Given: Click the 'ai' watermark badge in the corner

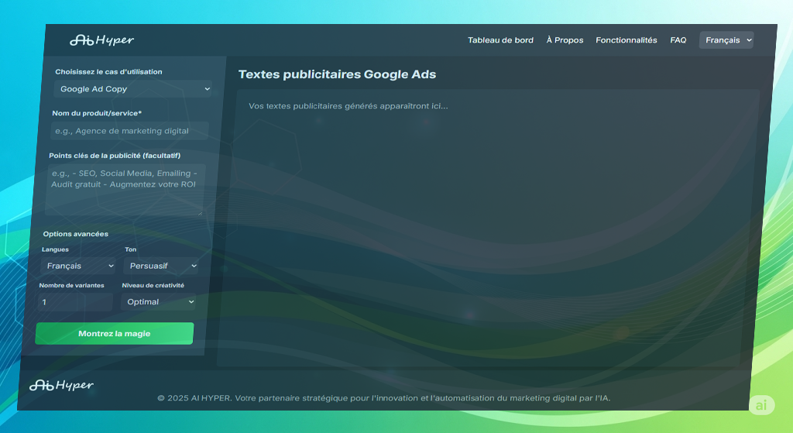Looking at the screenshot, I should pos(761,405).
